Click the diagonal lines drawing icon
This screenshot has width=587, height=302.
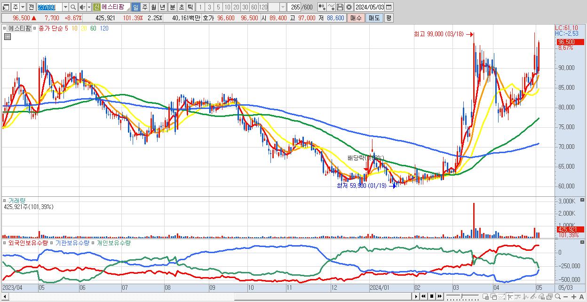pos(533,296)
